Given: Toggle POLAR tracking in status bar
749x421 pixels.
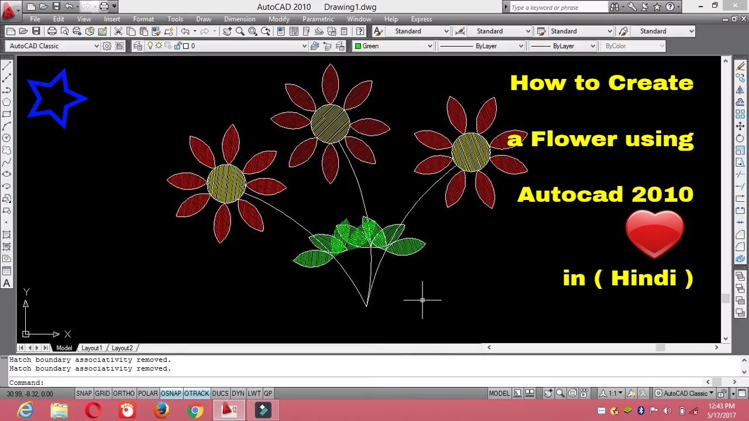Looking at the screenshot, I should [x=147, y=394].
